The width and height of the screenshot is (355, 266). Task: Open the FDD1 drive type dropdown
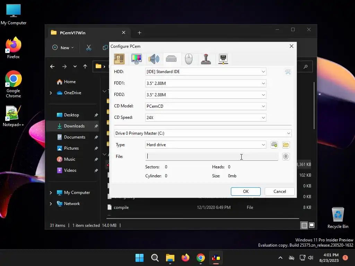tap(206, 83)
